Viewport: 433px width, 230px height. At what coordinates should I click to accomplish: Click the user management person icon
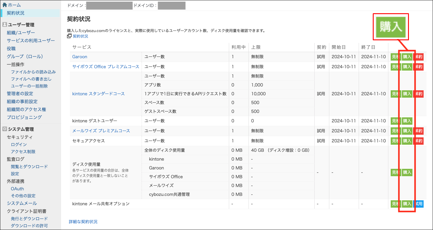4,25
